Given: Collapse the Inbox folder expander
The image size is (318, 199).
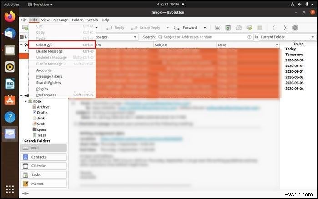Looking at the screenshot, I should tap(26, 101).
